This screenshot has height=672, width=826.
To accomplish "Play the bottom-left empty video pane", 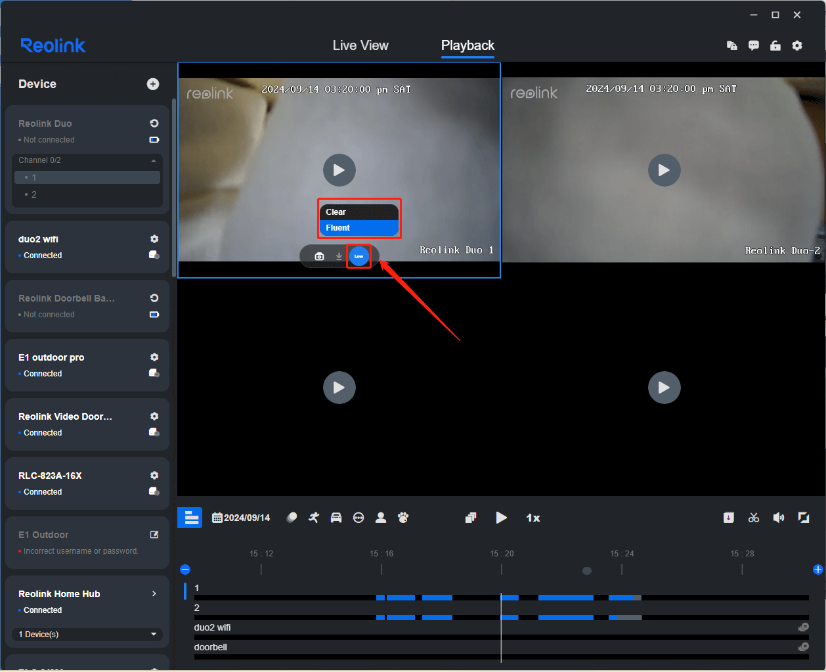I will (339, 388).
